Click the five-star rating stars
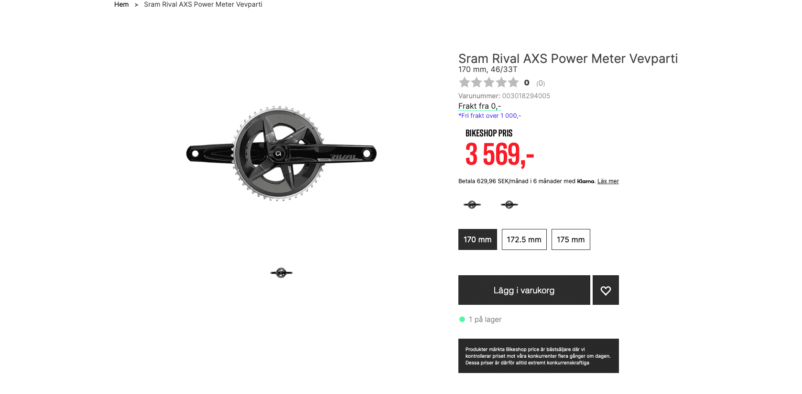The height and width of the screenshot is (394, 802). tap(488, 83)
